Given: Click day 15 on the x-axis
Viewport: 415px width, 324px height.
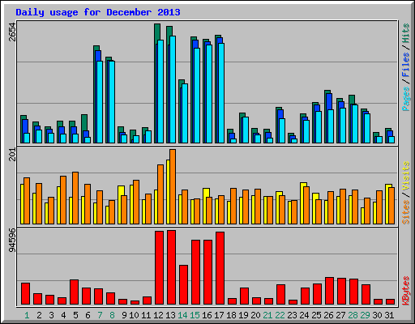Looking at the screenshot, I should (x=195, y=315).
